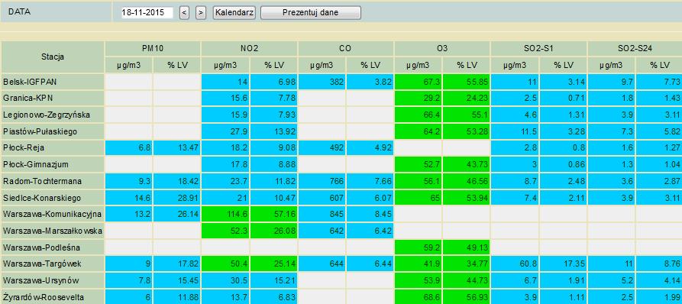682x304 pixels.
Task: Click CO value 845 for Warszawa-Komunikacyjna
Action: [x=322, y=215]
